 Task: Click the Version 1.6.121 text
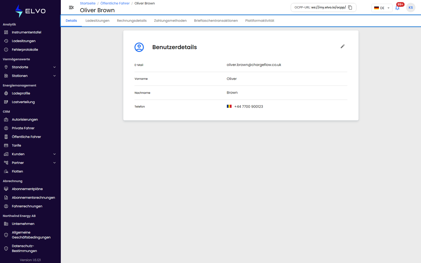(30, 260)
